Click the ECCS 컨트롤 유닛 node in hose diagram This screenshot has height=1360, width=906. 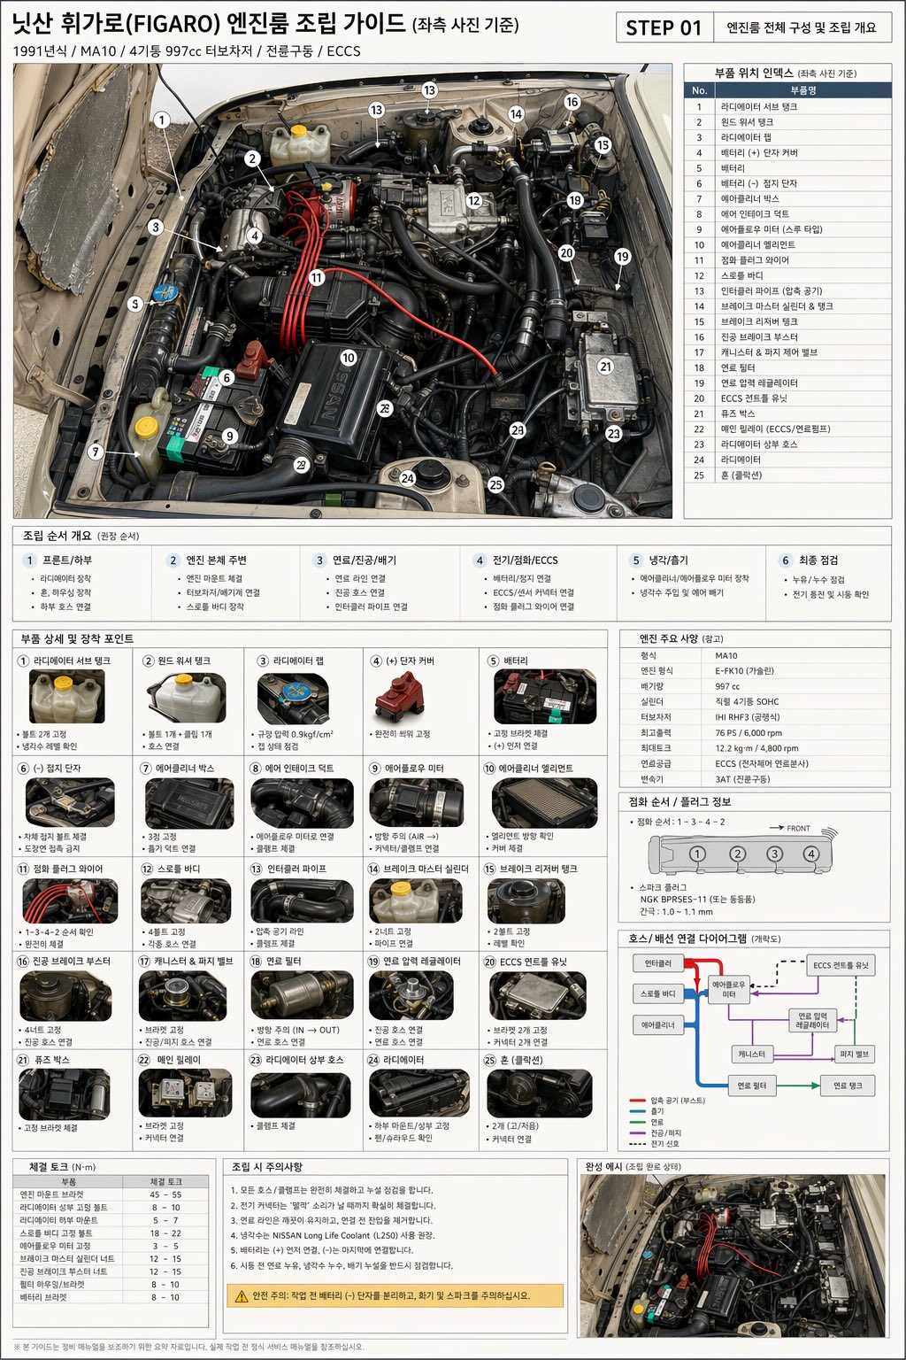coord(841,965)
